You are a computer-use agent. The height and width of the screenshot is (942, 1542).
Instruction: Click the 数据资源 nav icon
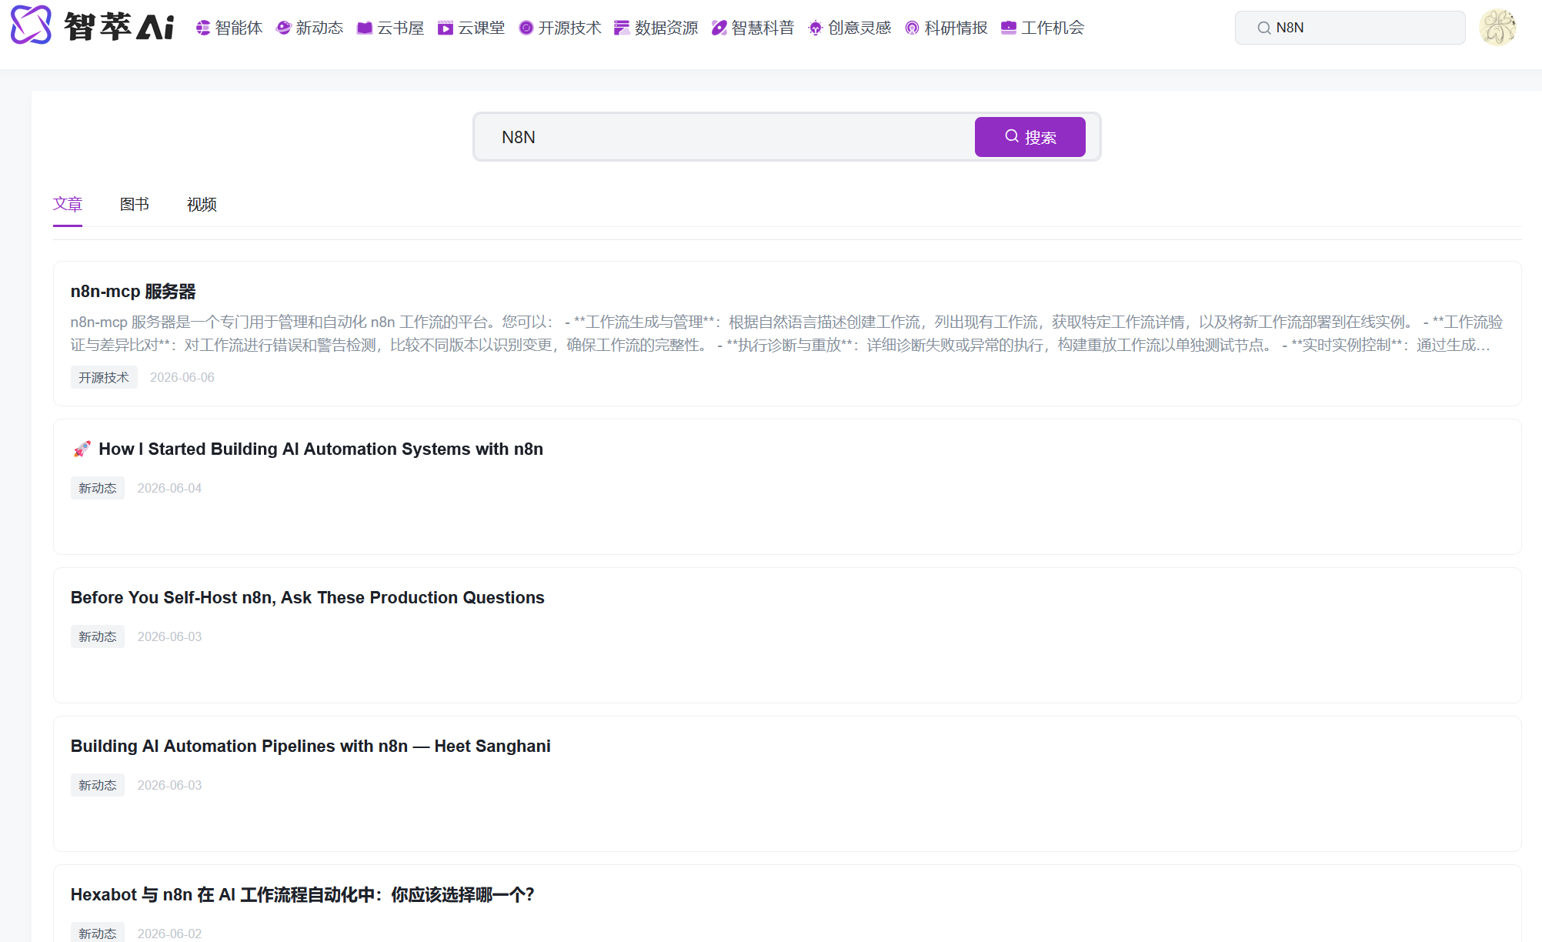622,28
